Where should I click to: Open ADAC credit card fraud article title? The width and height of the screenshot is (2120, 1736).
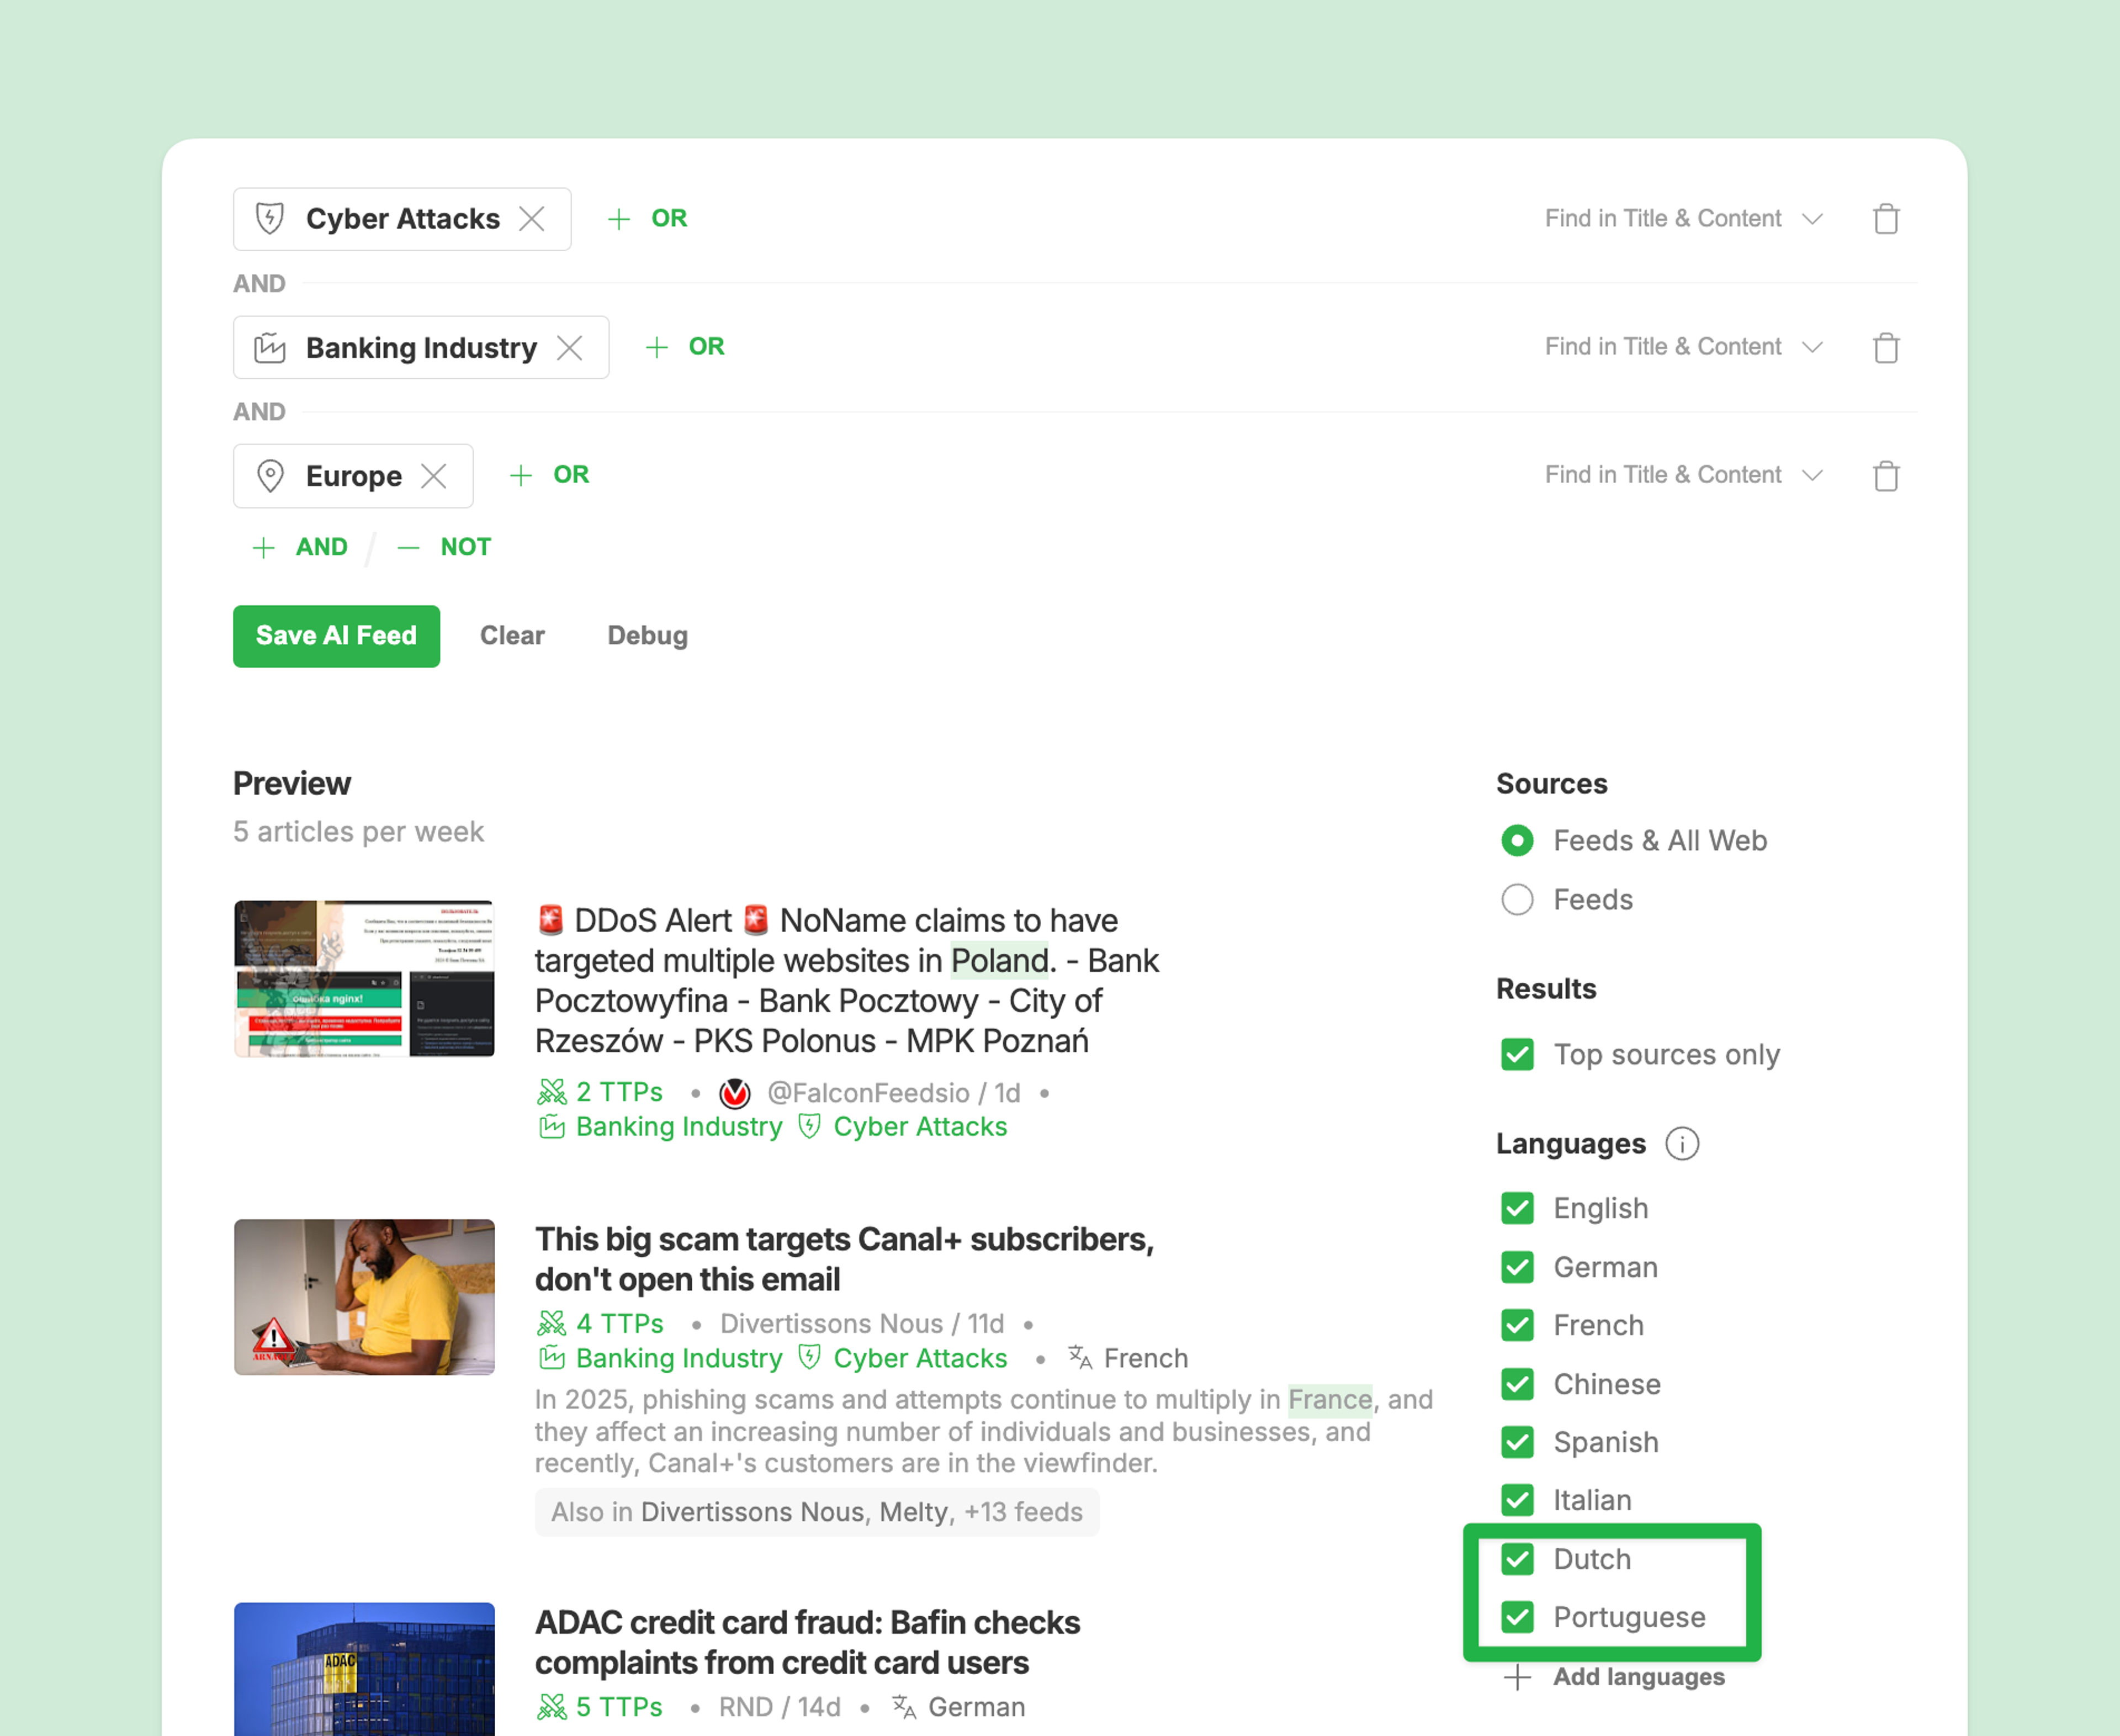807,1643
